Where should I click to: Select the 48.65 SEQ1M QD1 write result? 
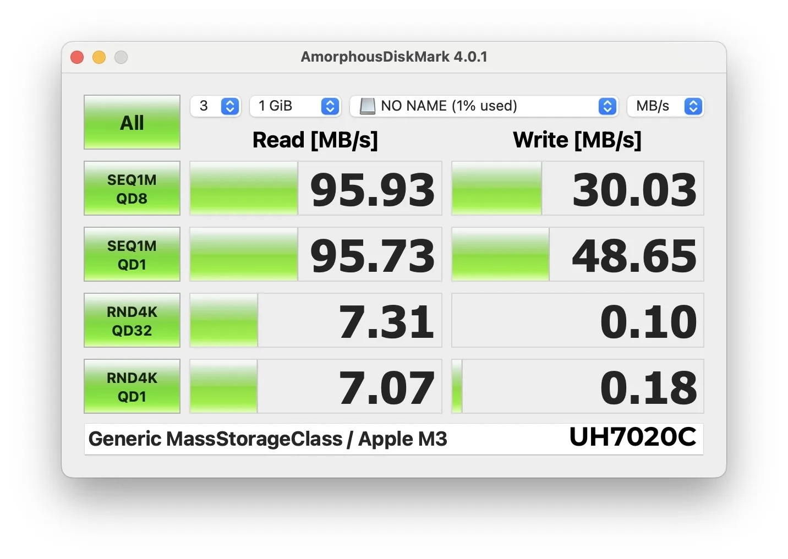coord(578,254)
